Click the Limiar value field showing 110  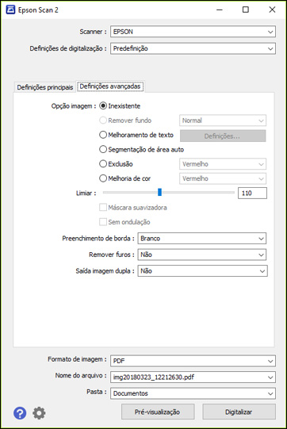click(252, 193)
